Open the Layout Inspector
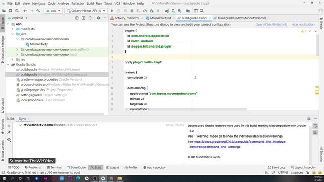Viewport: 324px width, 182px height. [x=303, y=167]
